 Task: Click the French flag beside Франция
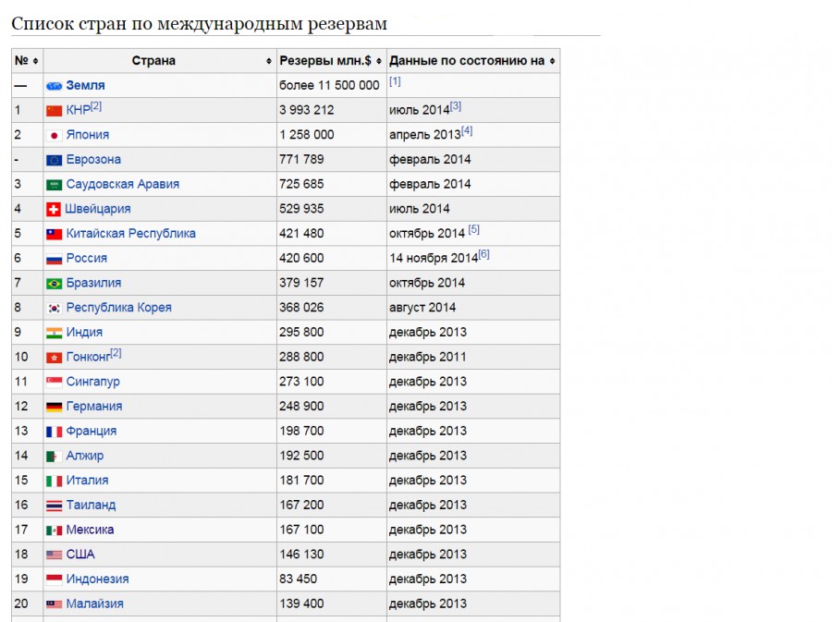pos(55,432)
